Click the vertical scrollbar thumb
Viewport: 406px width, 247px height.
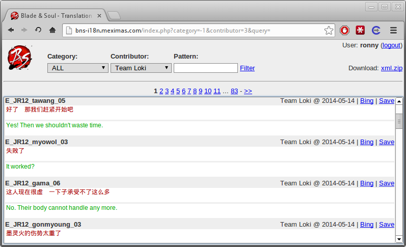pos(399,121)
